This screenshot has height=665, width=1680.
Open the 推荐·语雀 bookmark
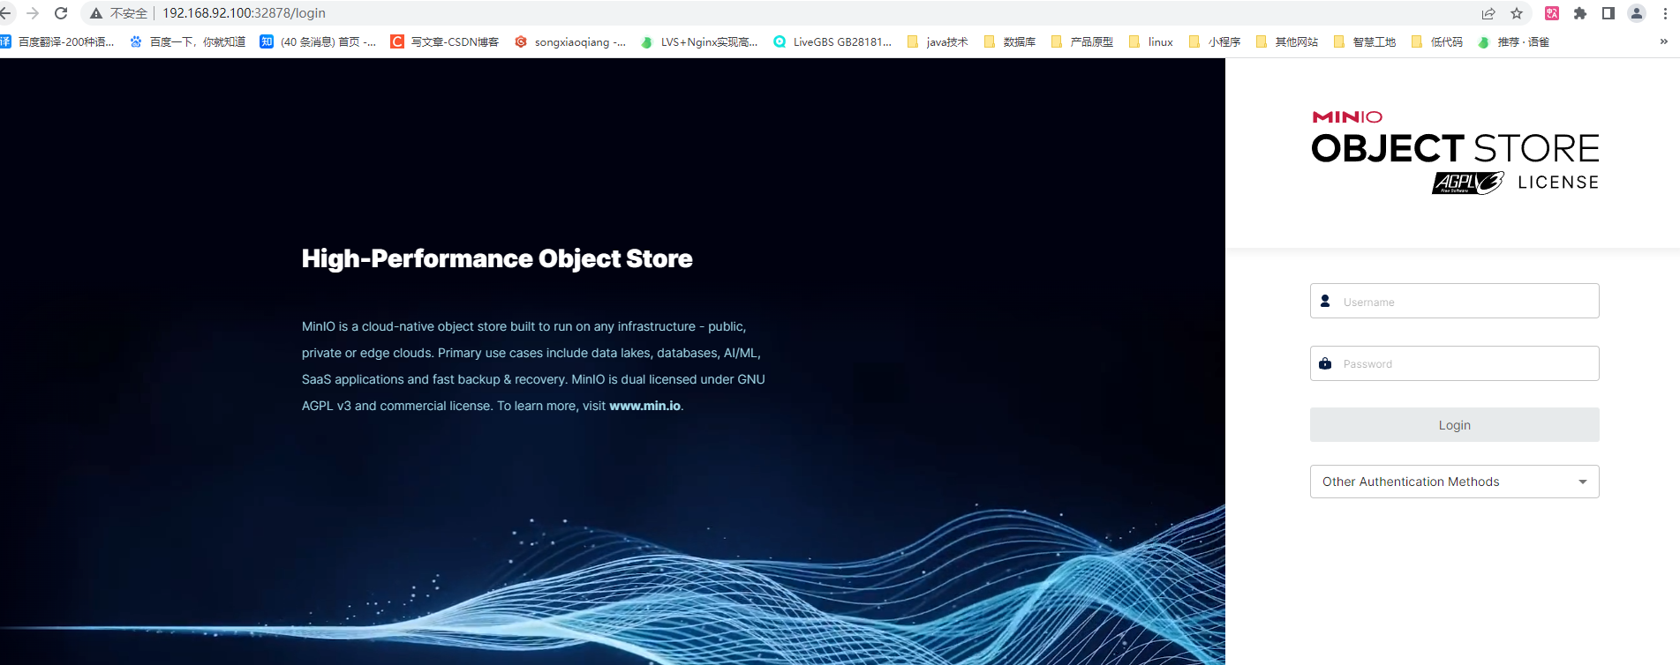(1514, 41)
